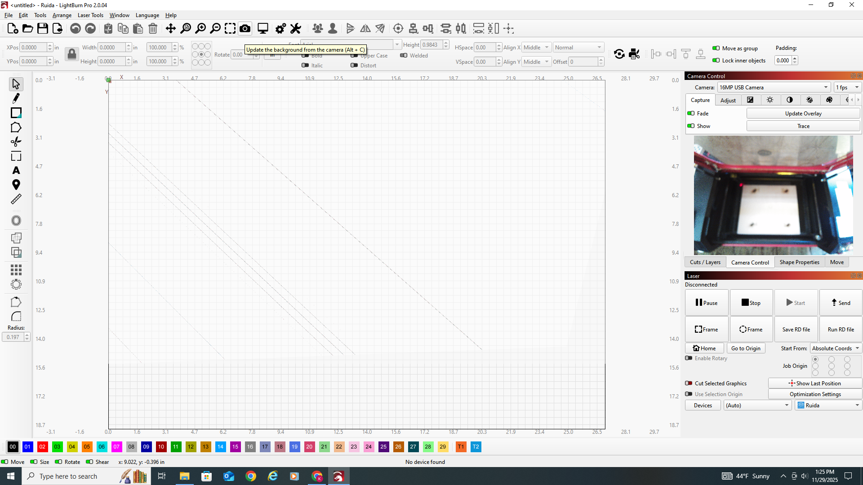863x485 pixels.
Task: Enable the Cut Selected Graphics toggle
Action: coord(689,384)
